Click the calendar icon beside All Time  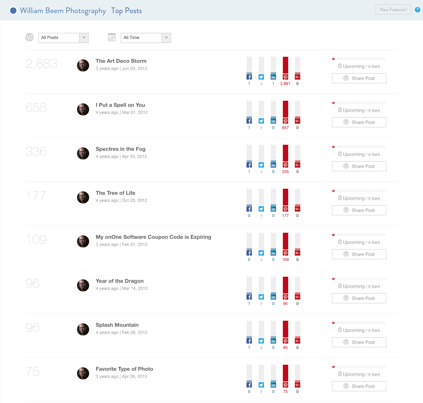112,37
